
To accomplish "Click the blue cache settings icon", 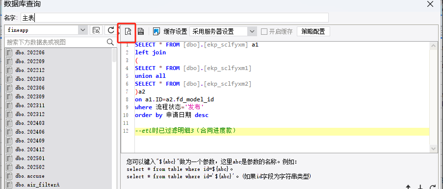I will click(x=156, y=31).
